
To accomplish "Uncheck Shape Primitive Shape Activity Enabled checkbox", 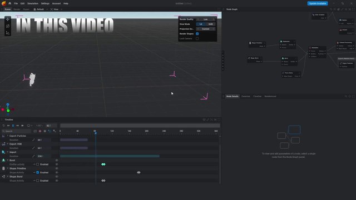I will [38, 173].
